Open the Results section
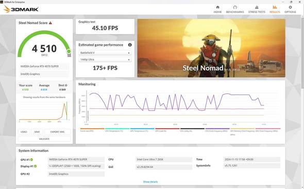 coord(275,9)
